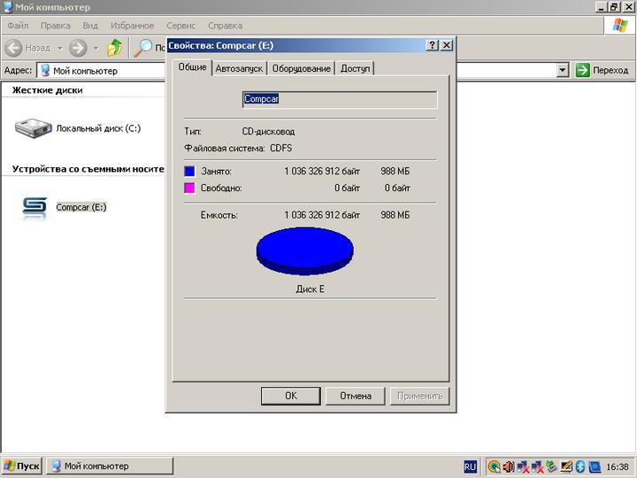
Task: Click the Back (Назад) arrow icon
Action: [x=13, y=48]
